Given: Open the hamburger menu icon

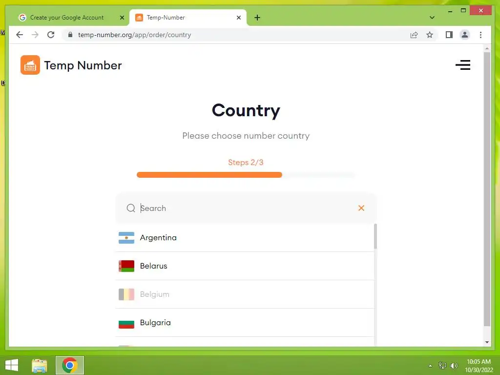Looking at the screenshot, I should 463,65.
